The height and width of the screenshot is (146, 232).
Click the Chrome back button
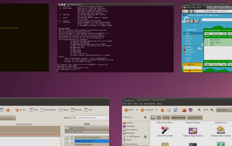pyautogui.click(x=184, y=11)
